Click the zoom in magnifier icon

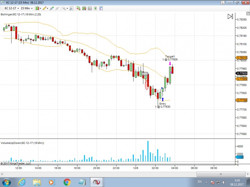tap(52, 8)
